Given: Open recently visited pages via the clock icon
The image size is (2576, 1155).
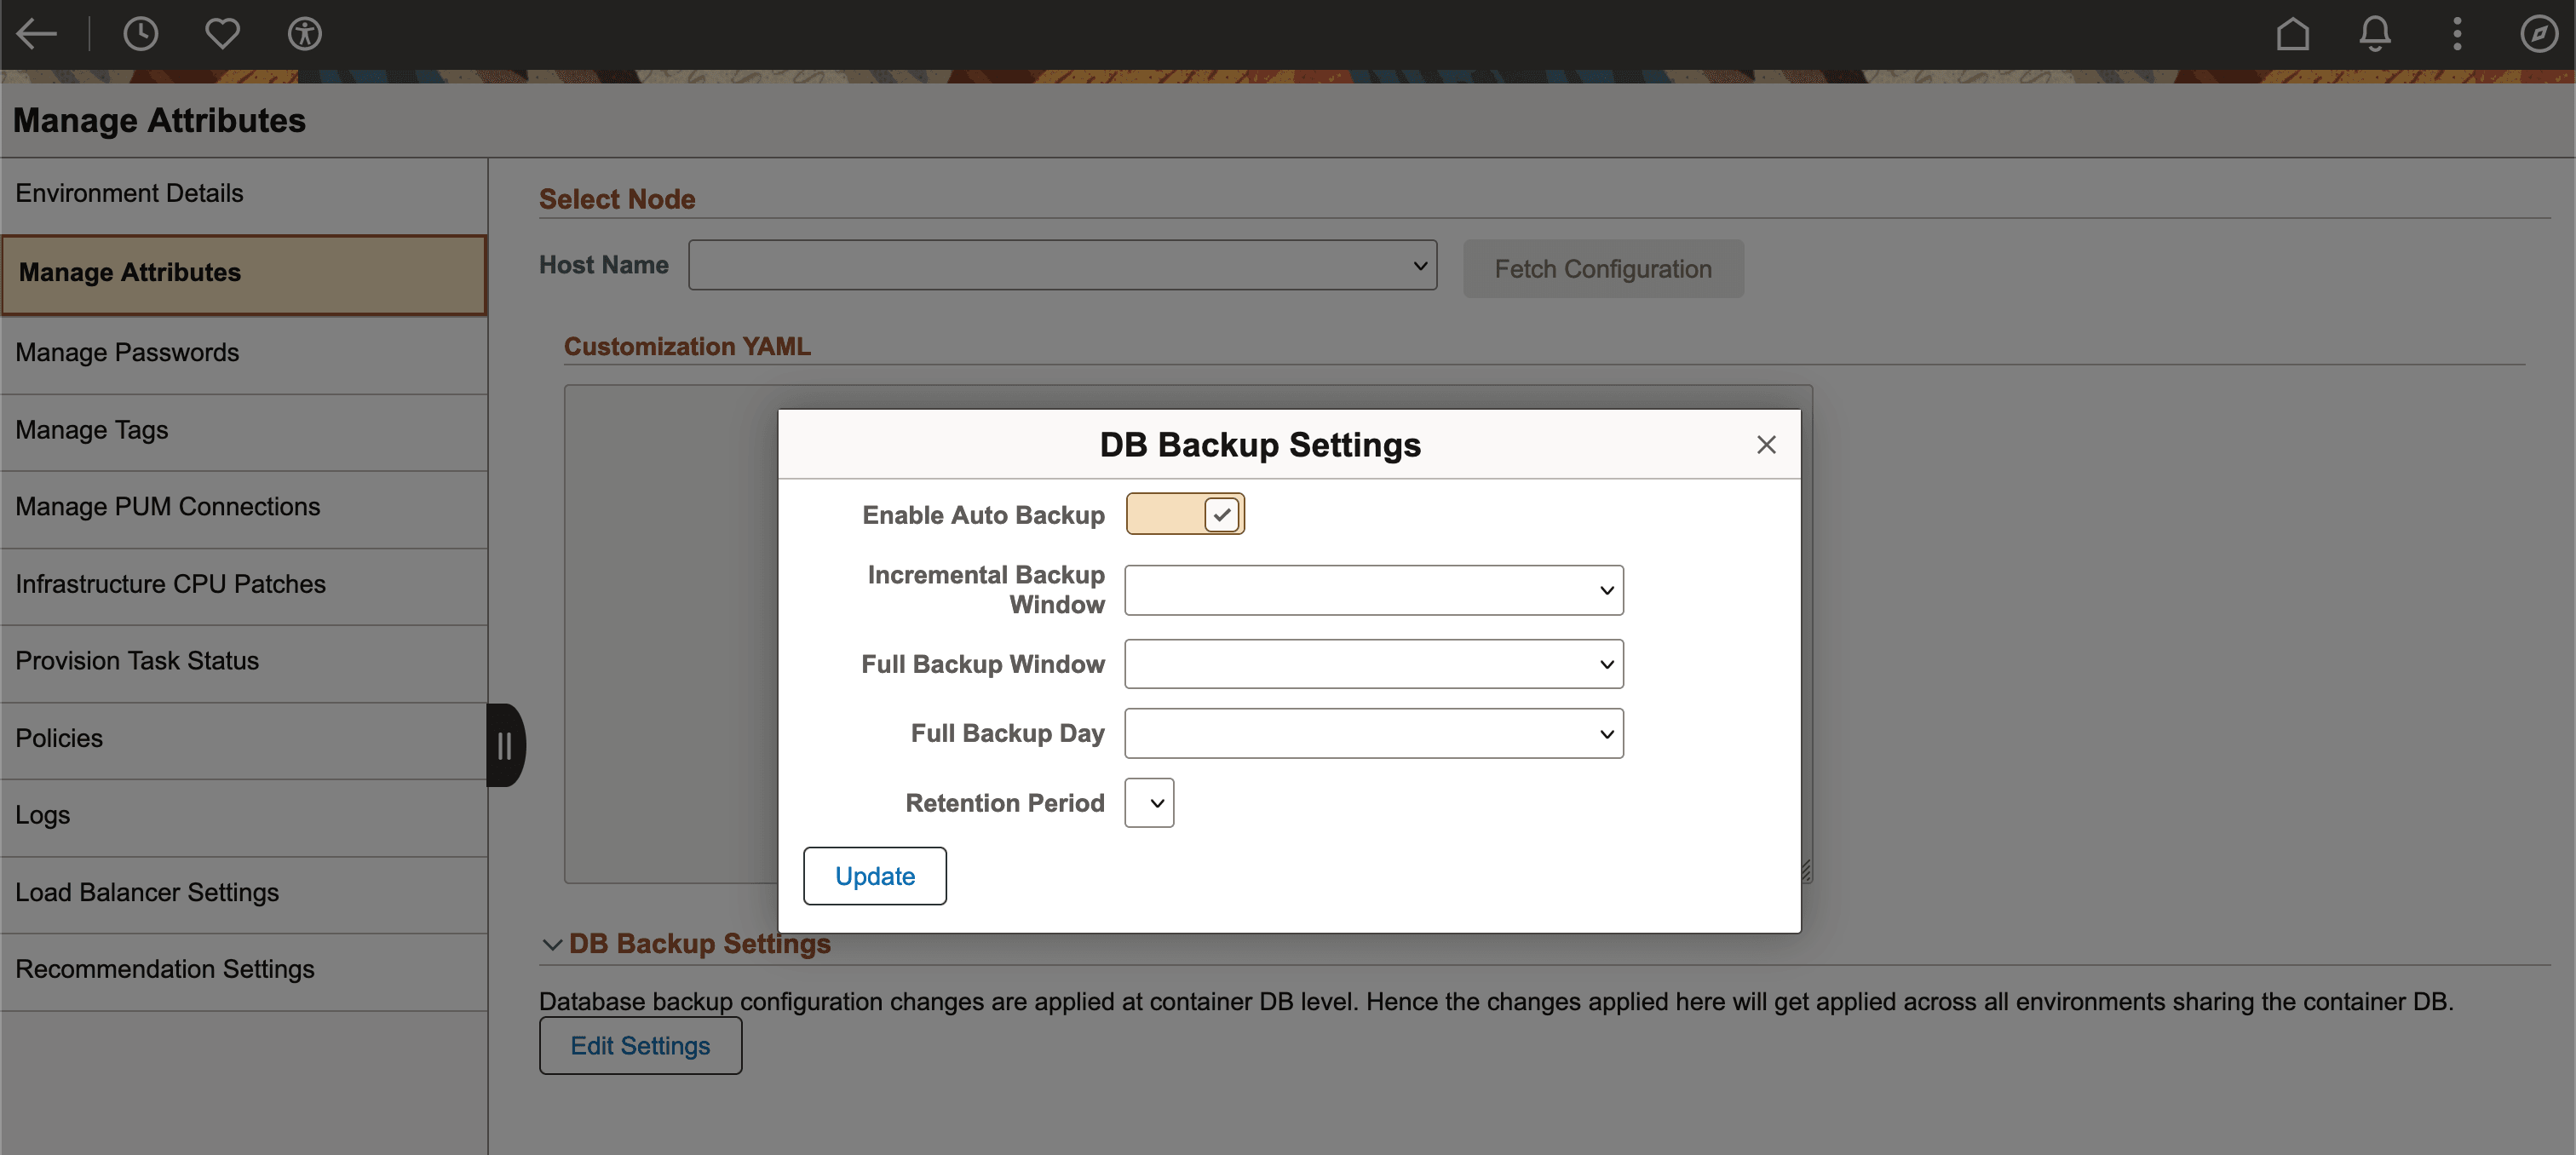Looking at the screenshot, I should (140, 33).
